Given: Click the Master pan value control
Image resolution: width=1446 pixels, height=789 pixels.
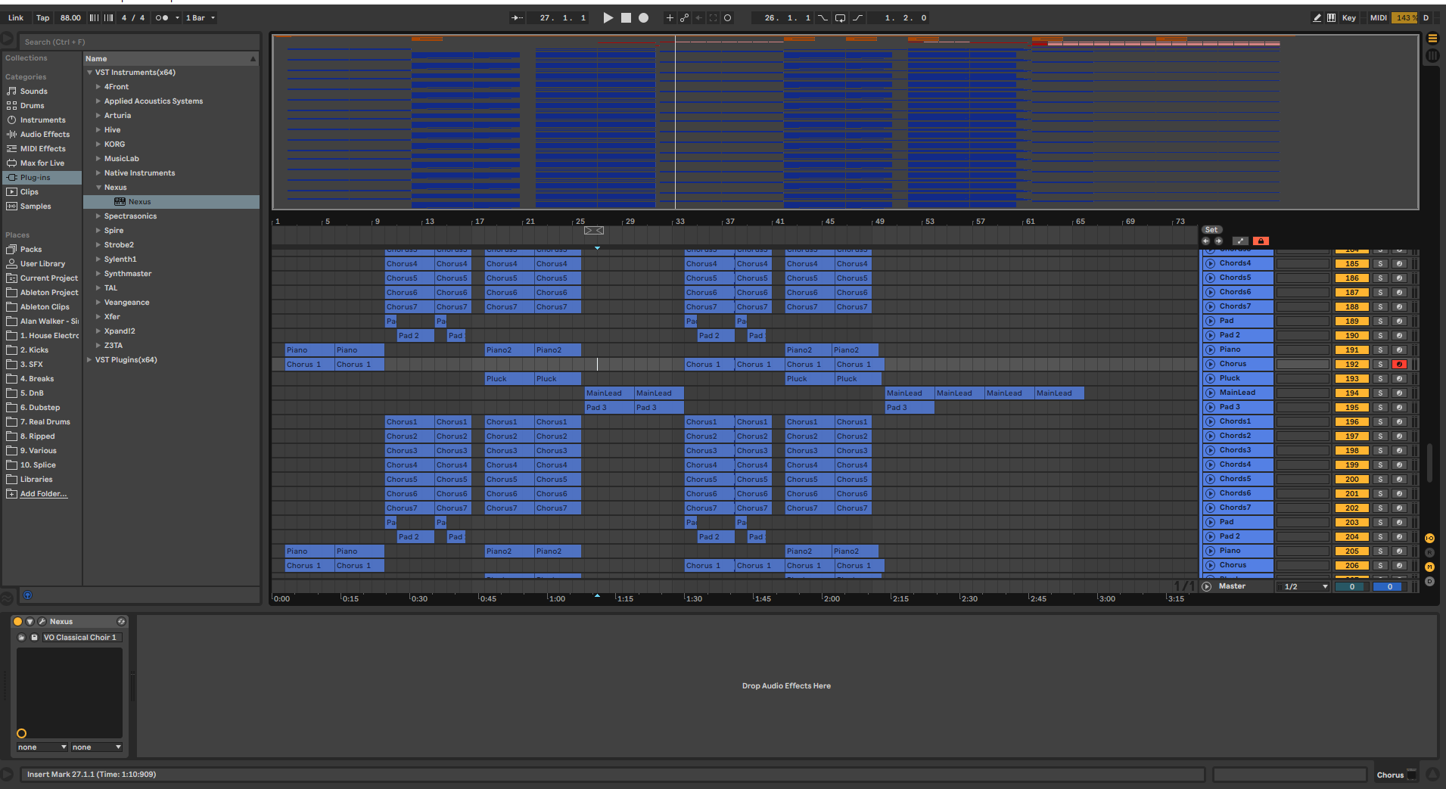Looking at the screenshot, I should [x=1388, y=587].
